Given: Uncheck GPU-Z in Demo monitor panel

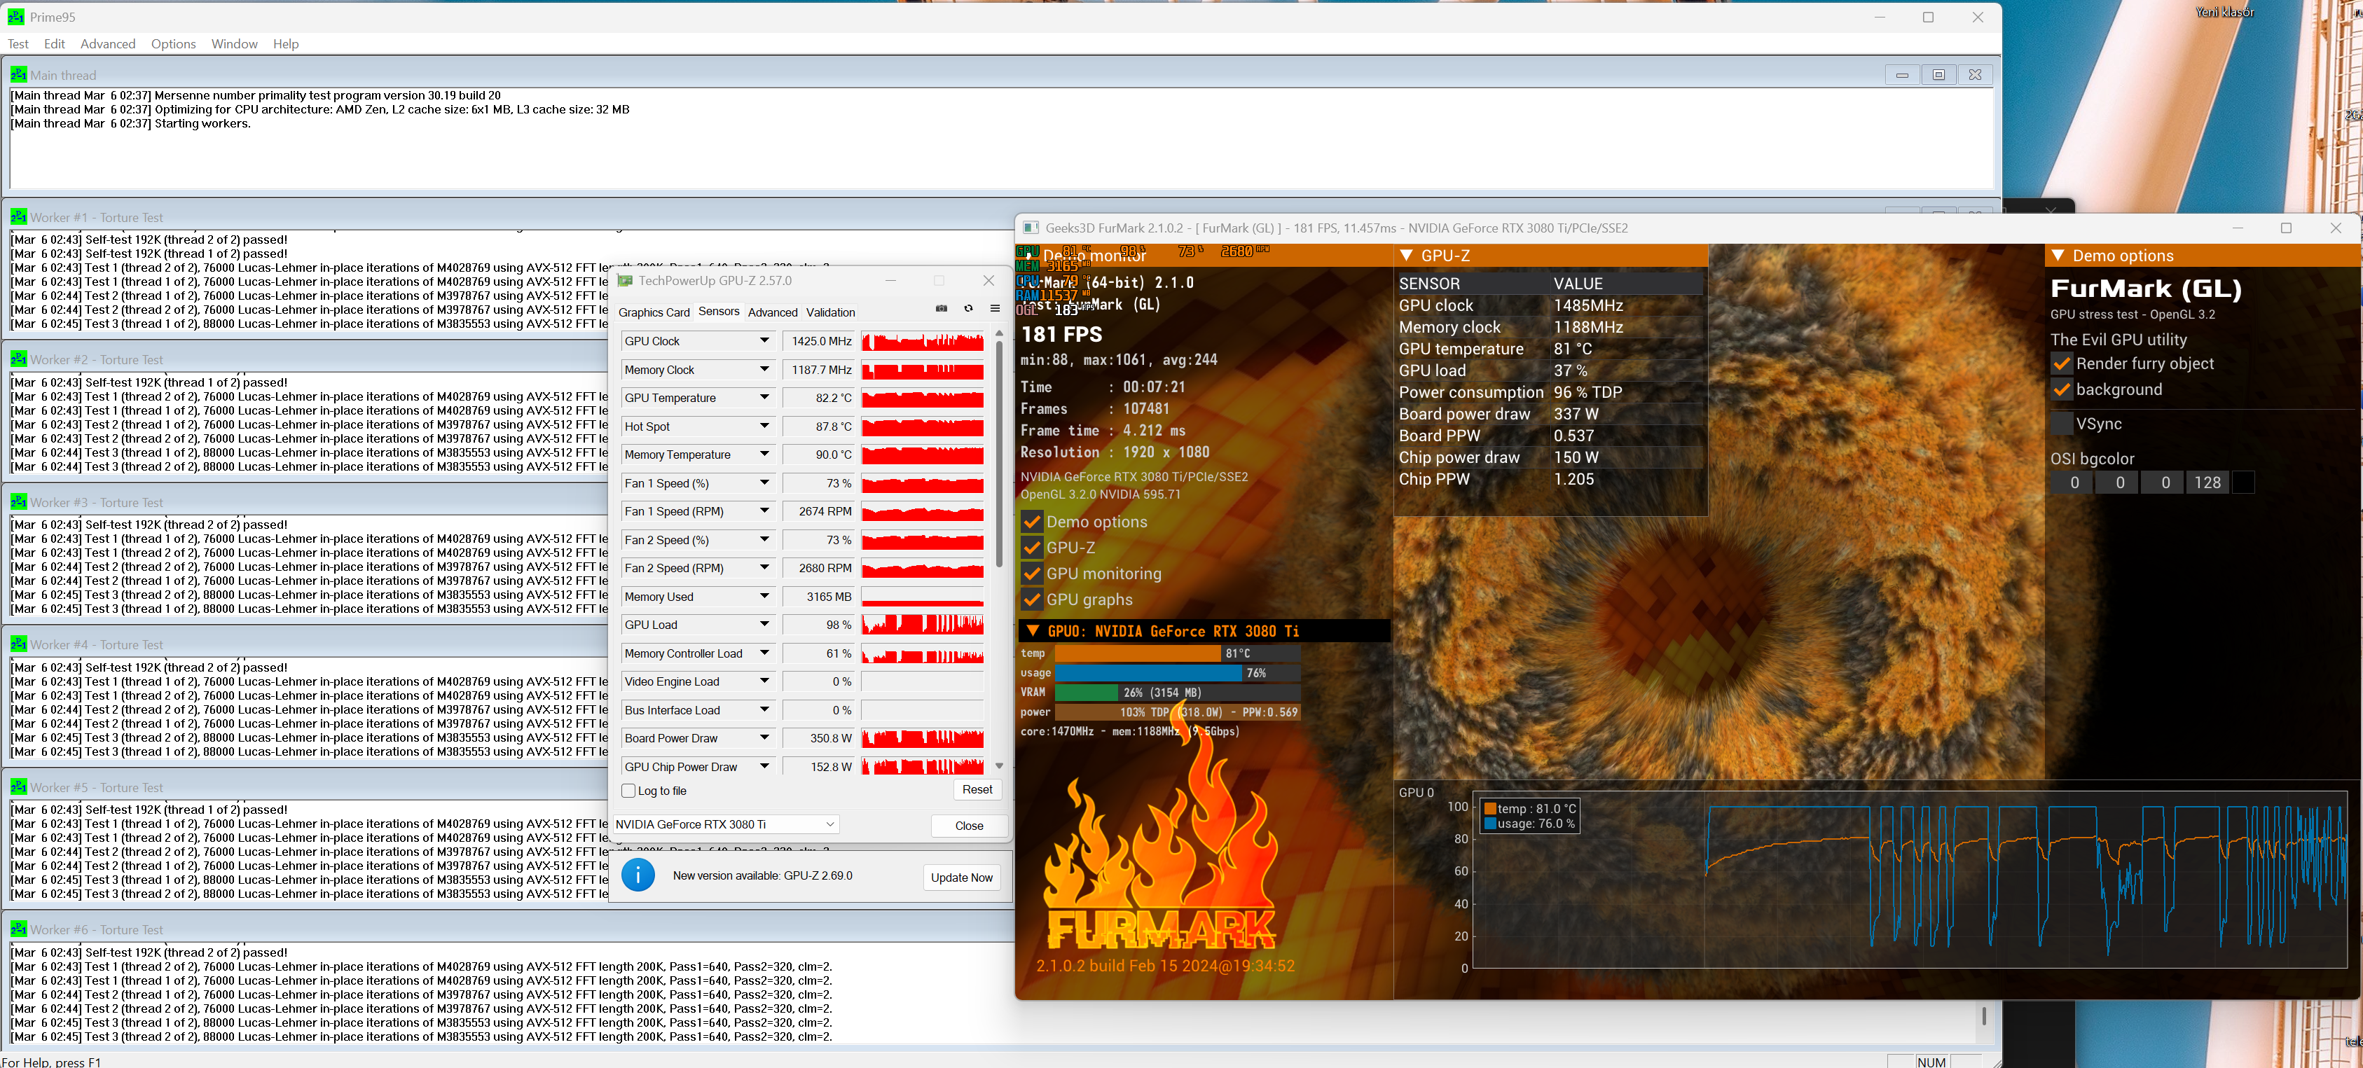Looking at the screenshot, I should click(1031, 547).
